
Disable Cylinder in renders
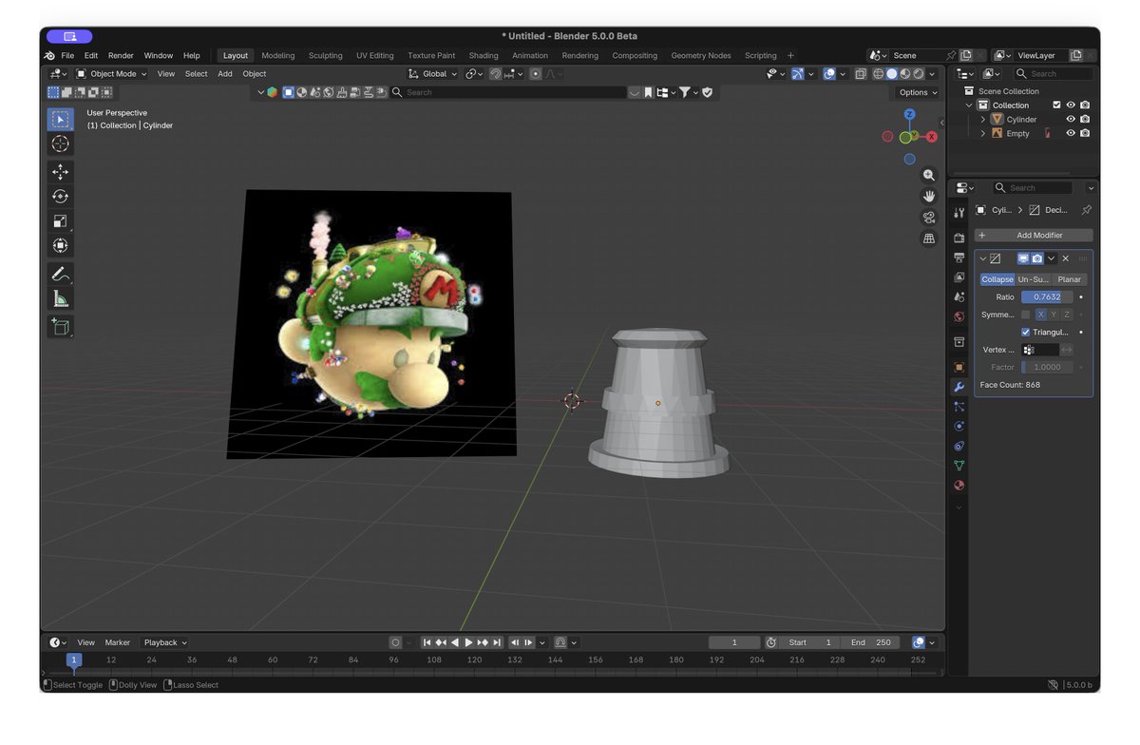coord(1085,119)
